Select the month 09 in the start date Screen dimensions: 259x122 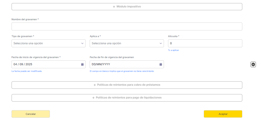[x=22, y=64]
